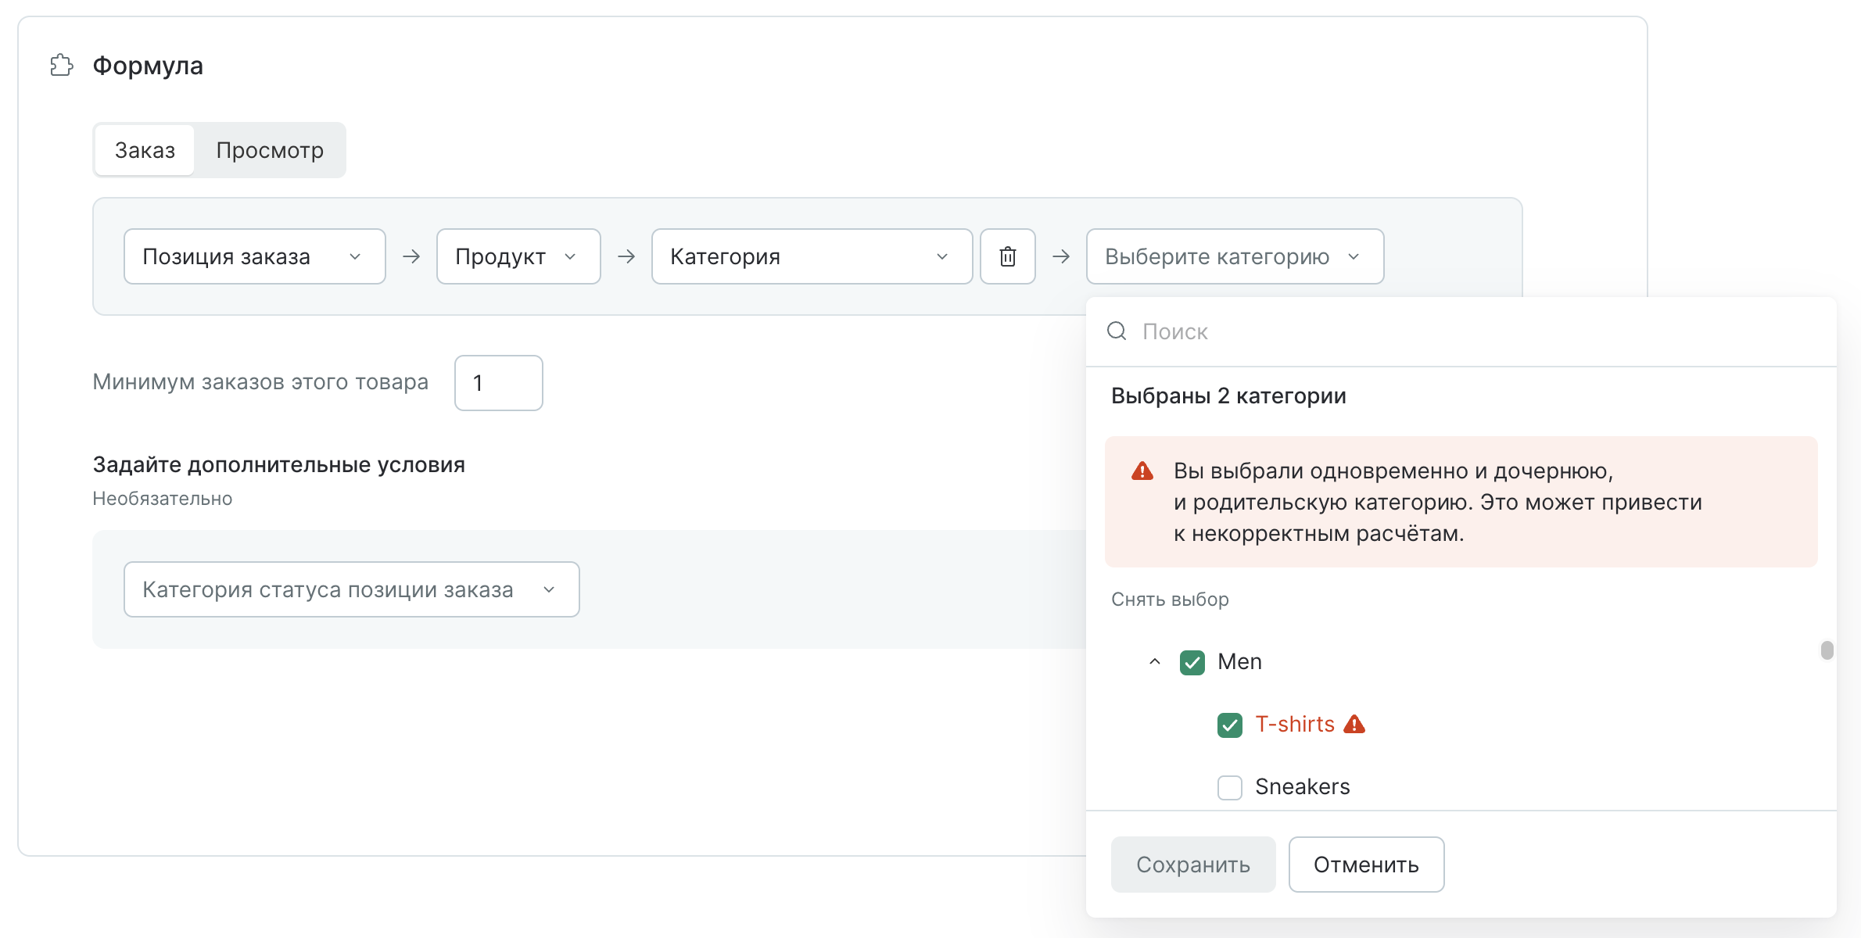Click the Формула section title

point(148,66)
